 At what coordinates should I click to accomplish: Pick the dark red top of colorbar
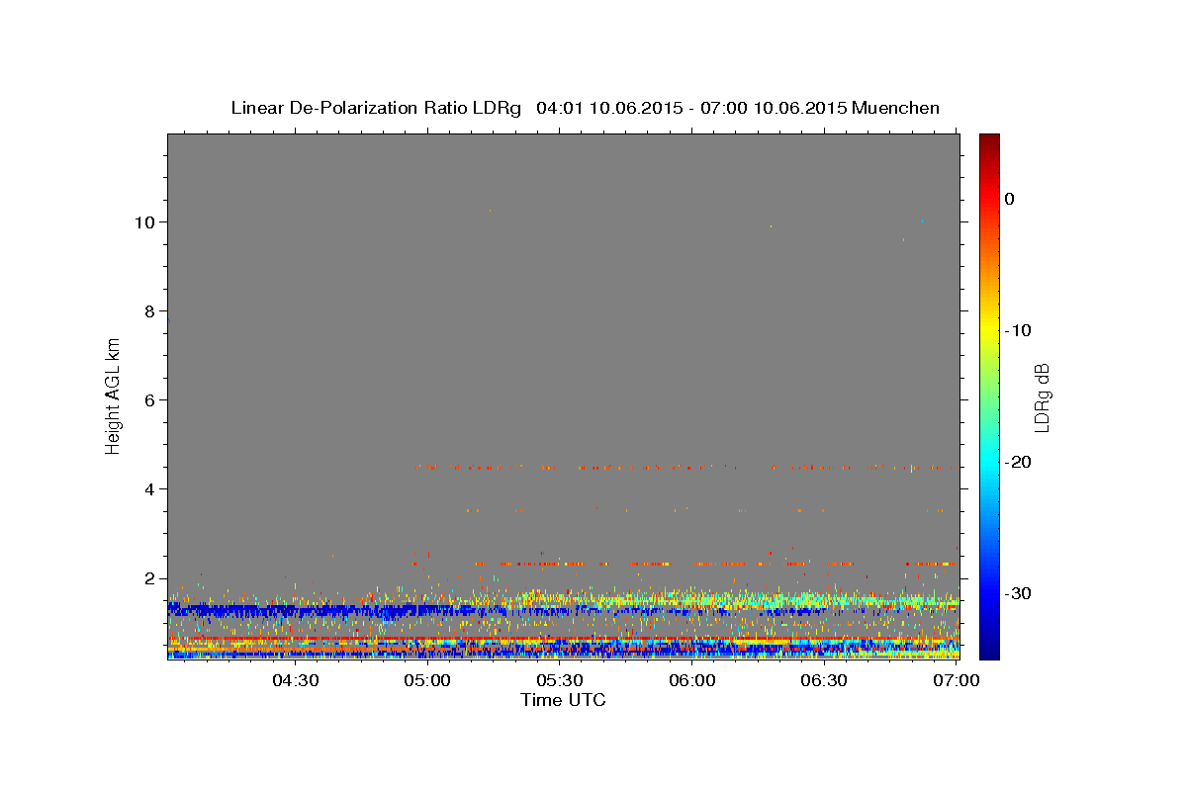pos(989,140)
